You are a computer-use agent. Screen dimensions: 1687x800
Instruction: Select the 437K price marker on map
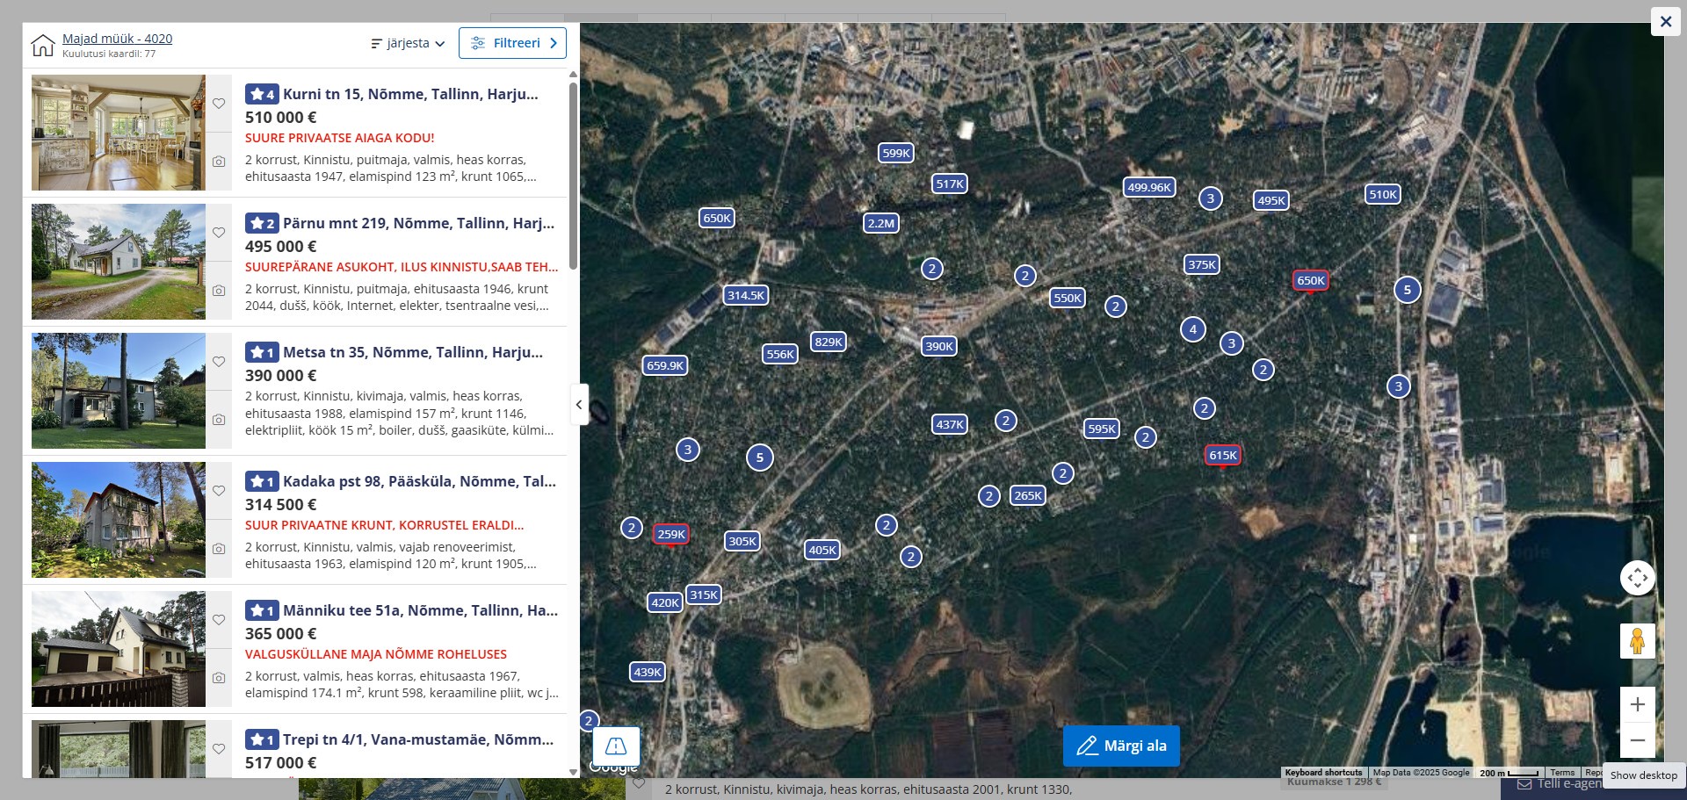(x=950, y=424)
